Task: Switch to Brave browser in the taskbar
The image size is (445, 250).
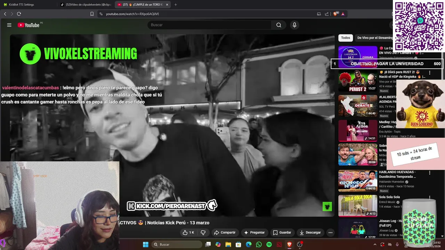Action: tap(289, 244)
